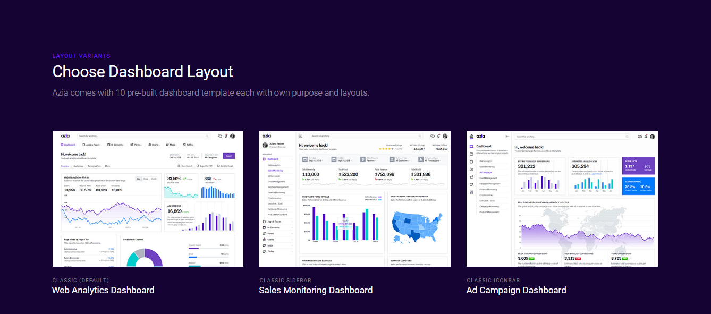Open the Web Analytics Dashboard preview thumbnail
Screen dimensions: 711x314
(148, 199)
